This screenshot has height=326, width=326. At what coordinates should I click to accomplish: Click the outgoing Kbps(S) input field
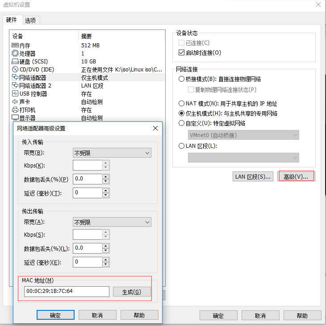tap(88, 234)
